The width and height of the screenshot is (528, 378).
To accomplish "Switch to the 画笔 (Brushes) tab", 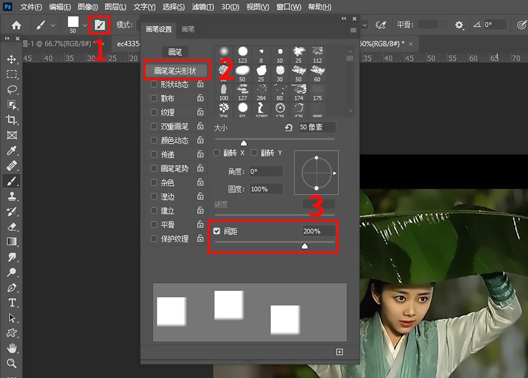I will tap(188, 29).
